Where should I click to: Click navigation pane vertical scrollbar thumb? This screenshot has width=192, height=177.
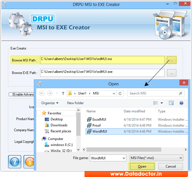(x=79, y=124)
